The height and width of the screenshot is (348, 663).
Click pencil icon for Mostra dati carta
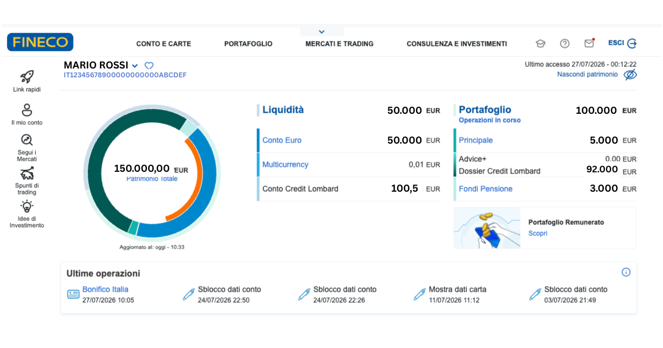[x=420, y=294]
